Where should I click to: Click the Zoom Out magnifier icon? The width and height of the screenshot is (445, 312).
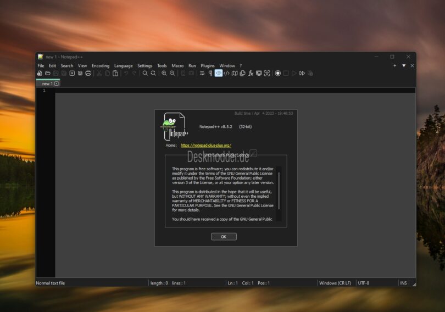pos(173,73)
